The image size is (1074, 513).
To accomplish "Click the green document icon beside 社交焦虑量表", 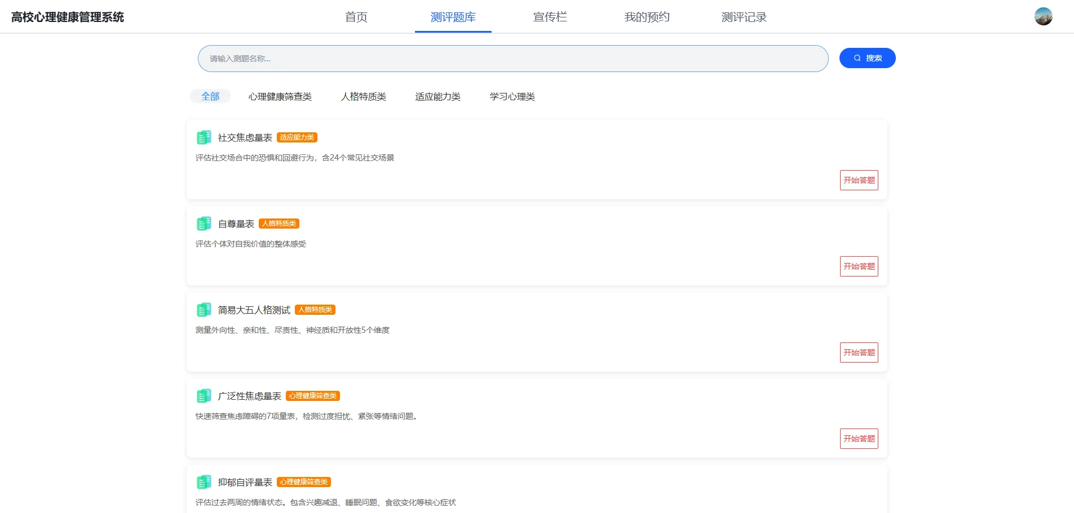I will (204, 137).
